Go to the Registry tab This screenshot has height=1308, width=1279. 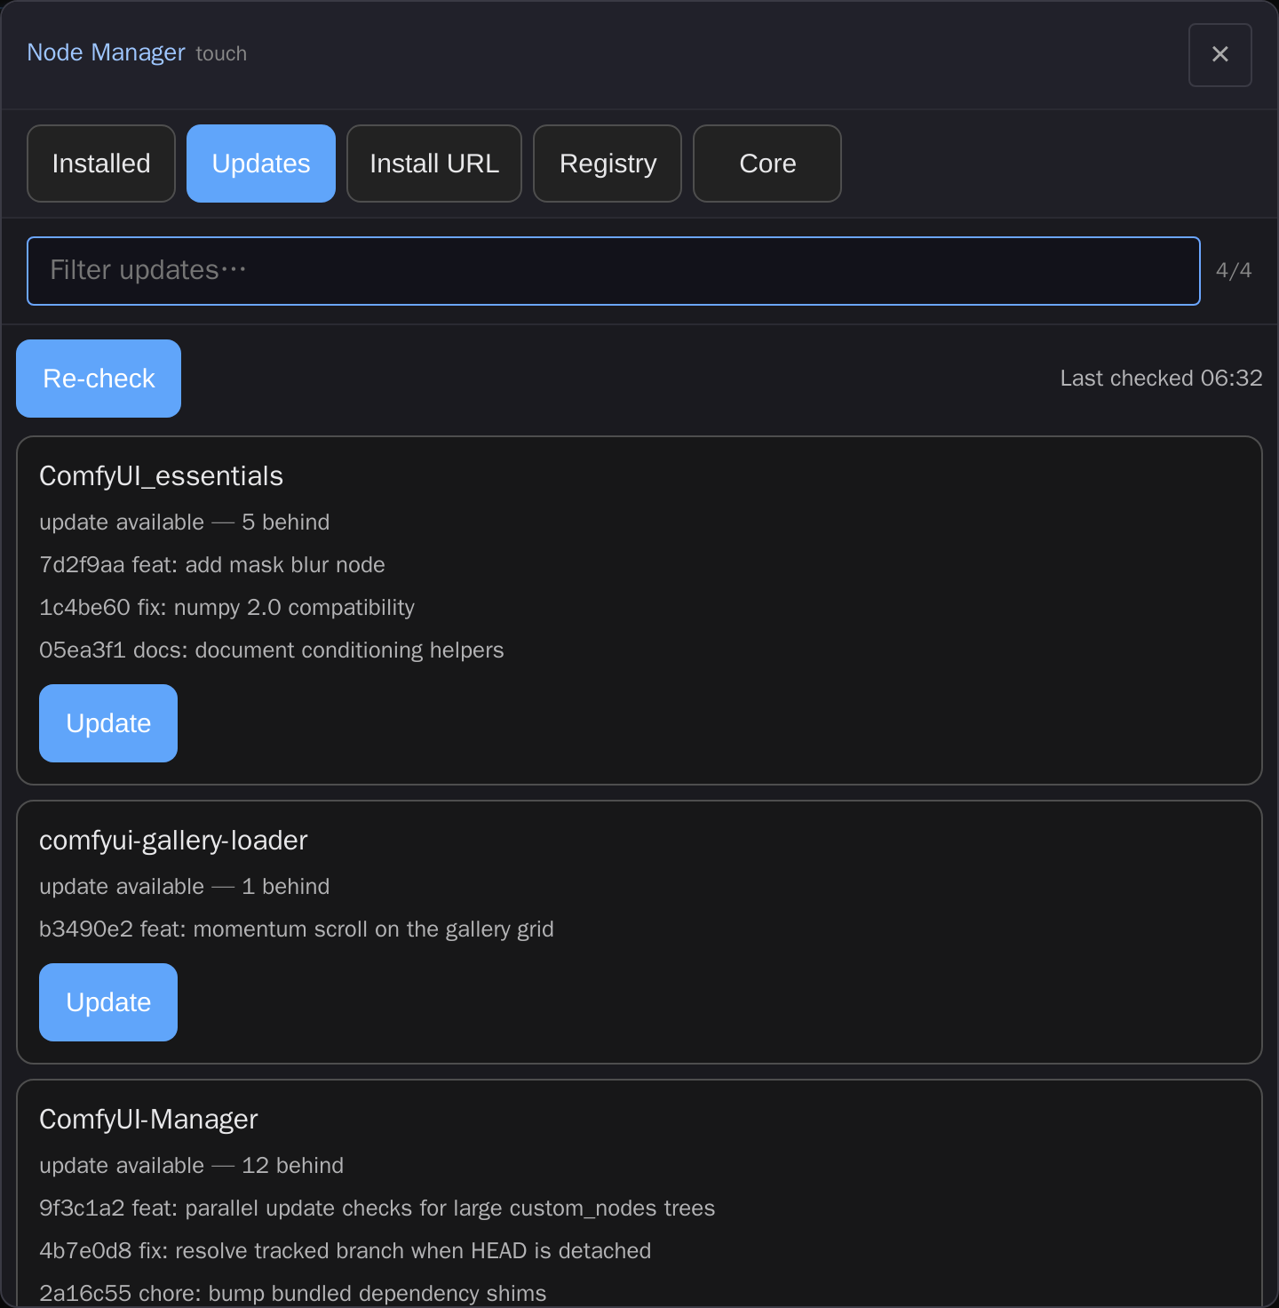pos(608,163)
